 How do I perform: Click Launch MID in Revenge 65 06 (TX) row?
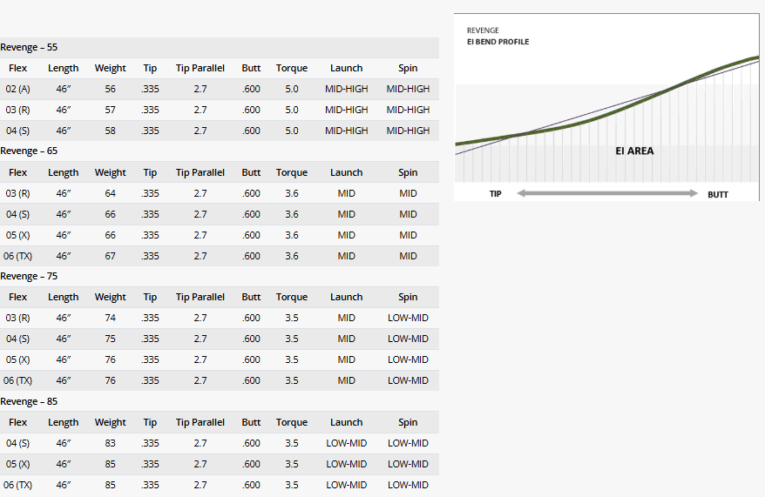(347, 256)
